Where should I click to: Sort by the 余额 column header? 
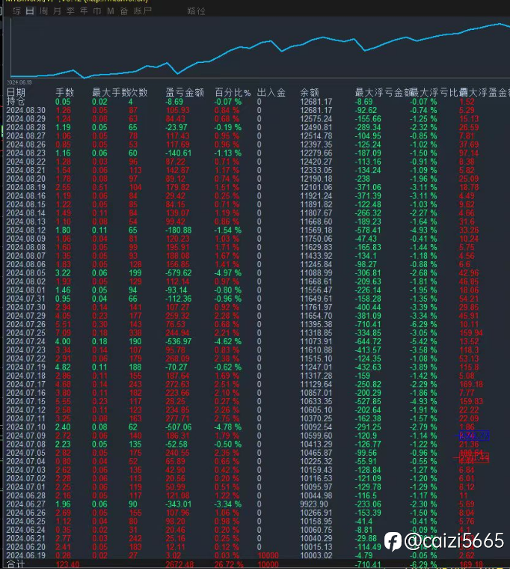pyautogui.click(x=310, y=93)
